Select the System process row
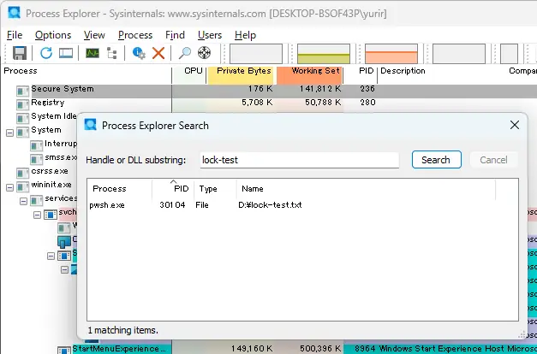This screenshot has width=537, height=354. (46, 130)
